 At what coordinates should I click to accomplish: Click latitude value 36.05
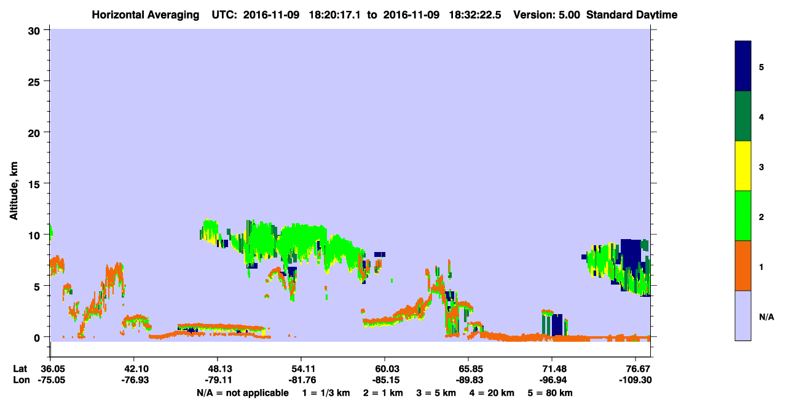coord(52,368)
